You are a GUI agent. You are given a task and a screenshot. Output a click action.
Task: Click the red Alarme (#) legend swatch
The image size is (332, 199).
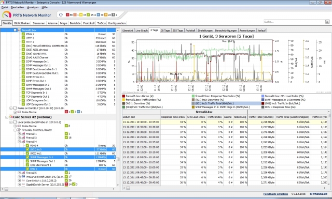[x=123, y=96]
